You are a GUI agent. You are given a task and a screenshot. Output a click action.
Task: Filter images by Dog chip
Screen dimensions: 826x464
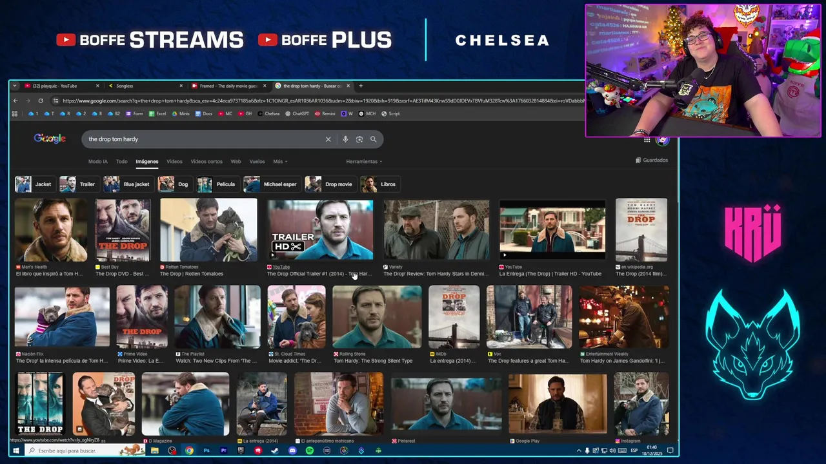point(174,184)
